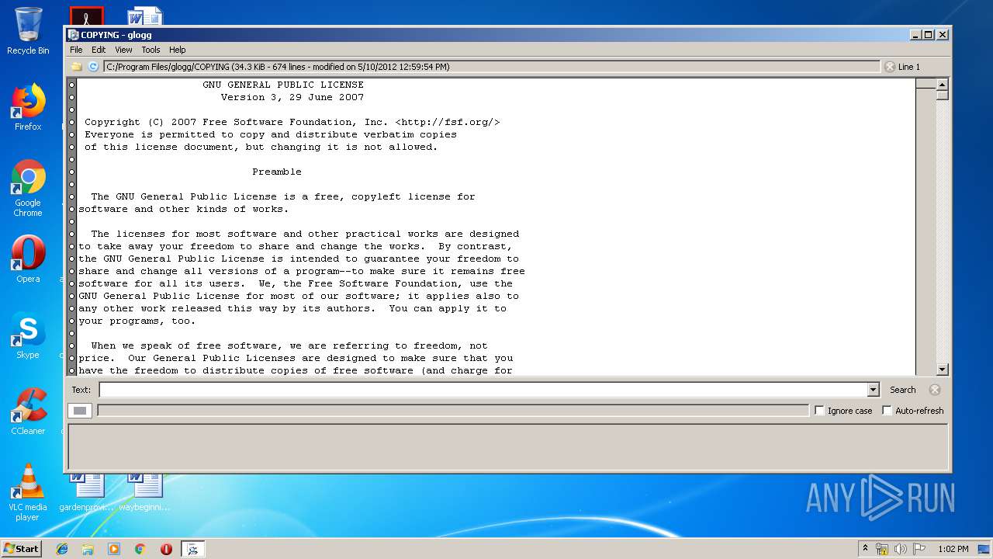Open the View menu
This screenshot has width=993, height=559.
[123, 50]
